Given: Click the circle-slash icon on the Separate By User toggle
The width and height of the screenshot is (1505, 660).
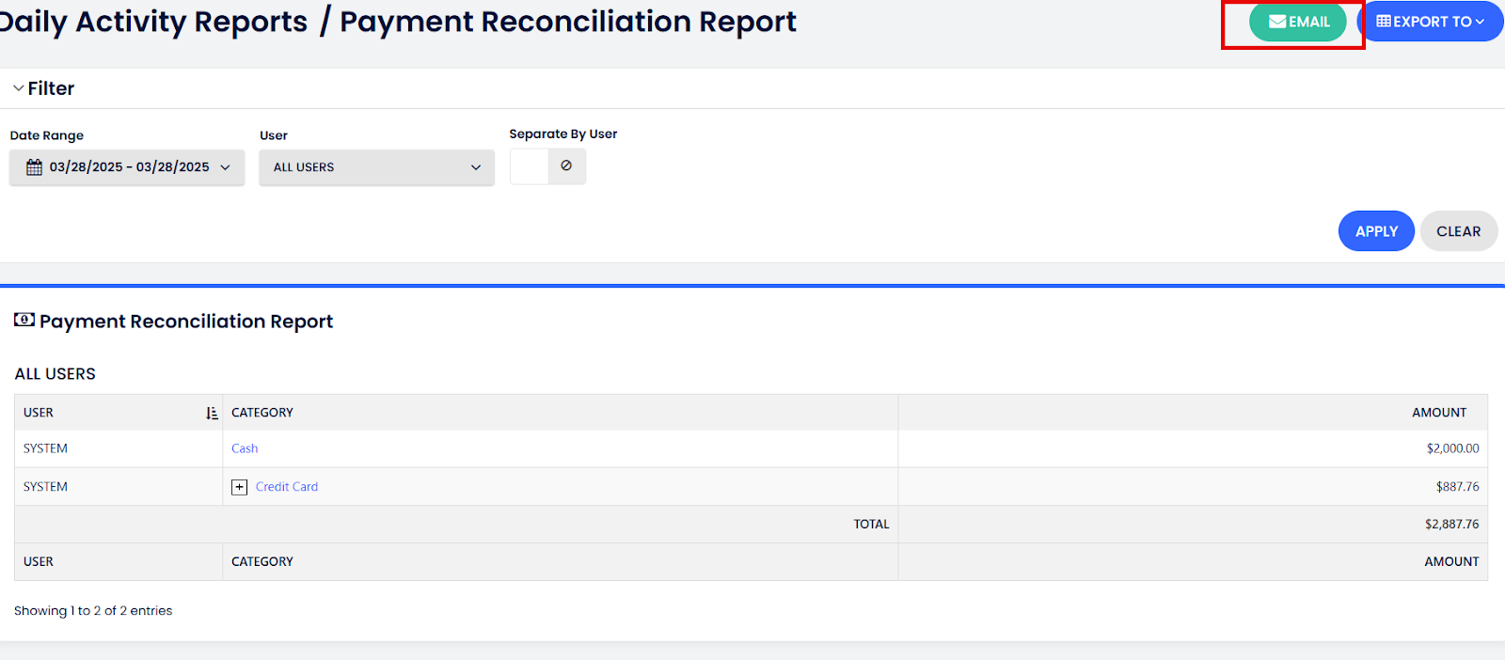Looking at the screenshot, I should [566, 165].
